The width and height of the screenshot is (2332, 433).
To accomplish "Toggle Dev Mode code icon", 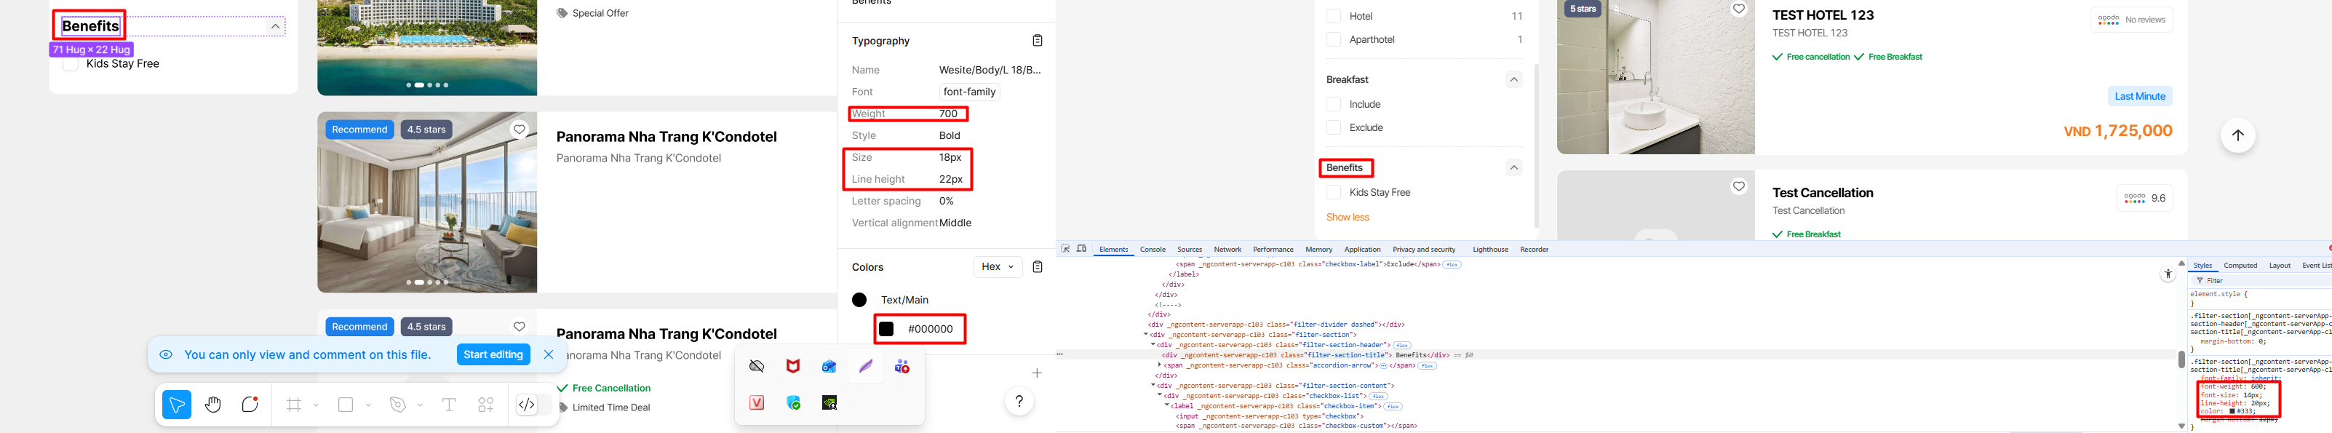I will click(x=527, y=405).
